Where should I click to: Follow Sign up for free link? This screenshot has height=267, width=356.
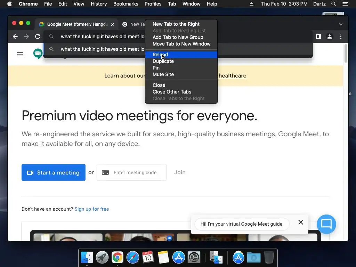click(x=92, y=209)
